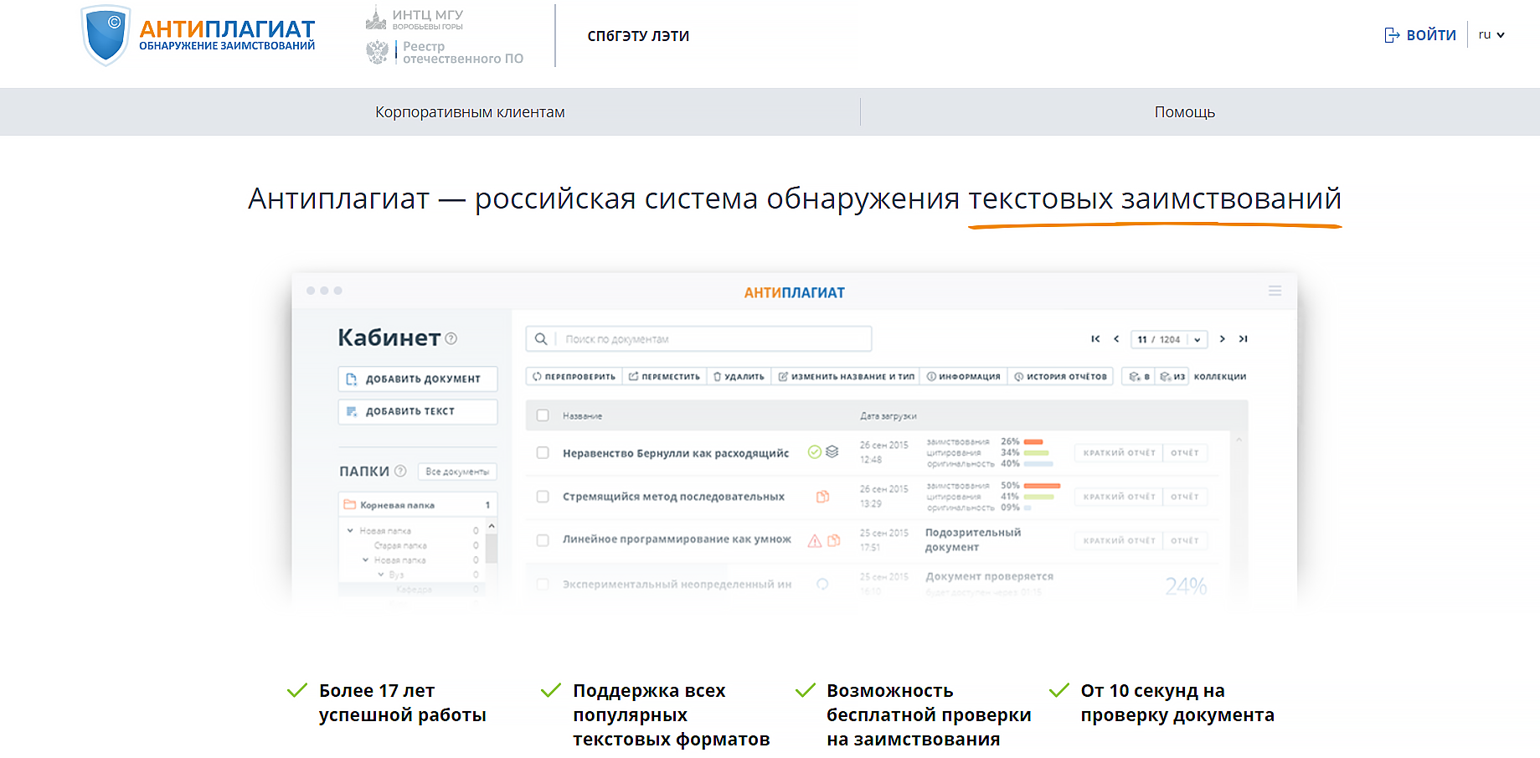Go to the next documents page

click(1223, 339)
